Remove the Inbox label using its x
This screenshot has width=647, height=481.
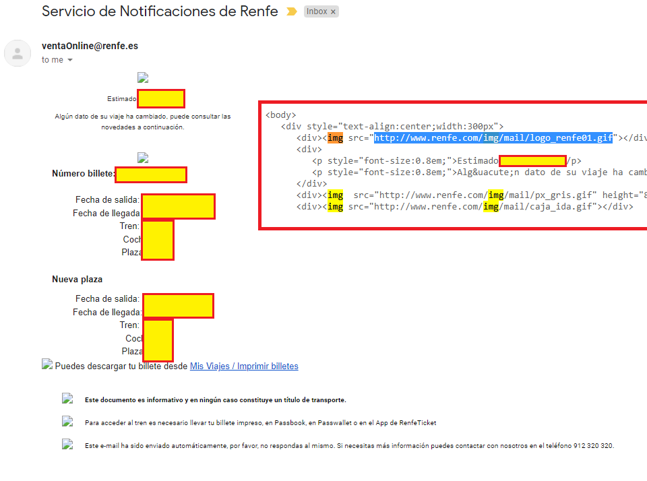333,12
